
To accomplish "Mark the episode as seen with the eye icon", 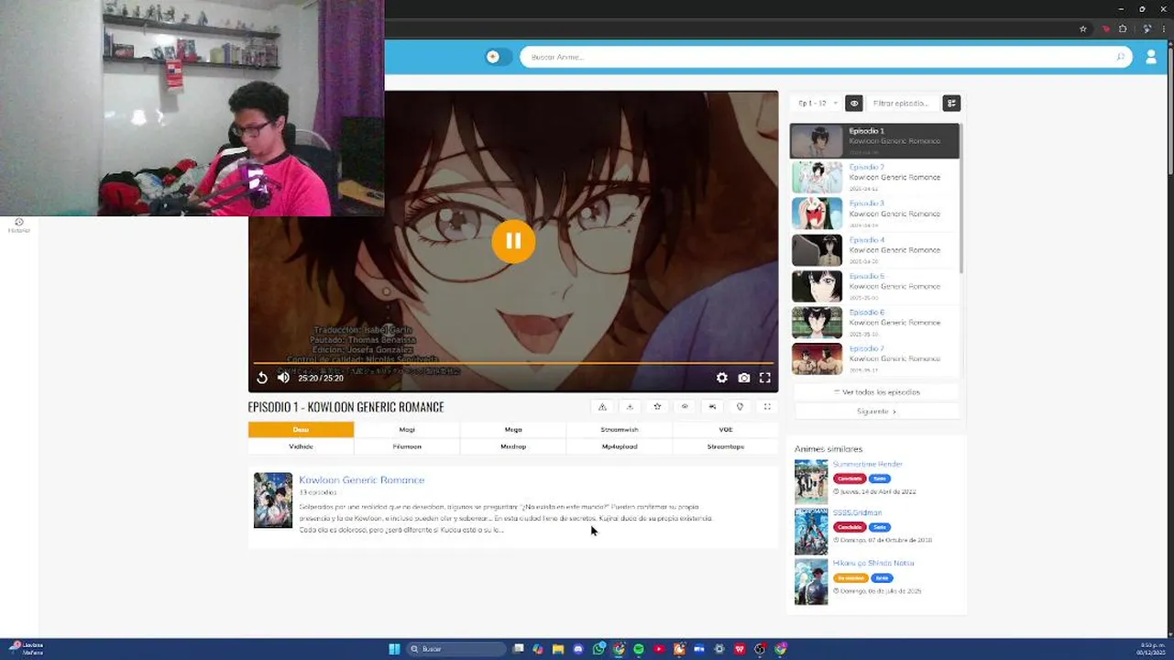I will (685, 407).
